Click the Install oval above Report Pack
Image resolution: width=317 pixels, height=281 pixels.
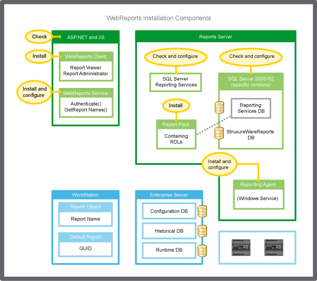[175, 105]
